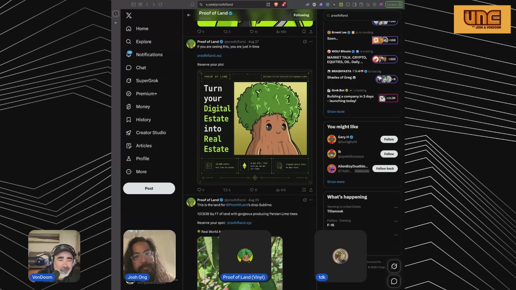Show more live Spaces under Grok Bot

point(336,112)
